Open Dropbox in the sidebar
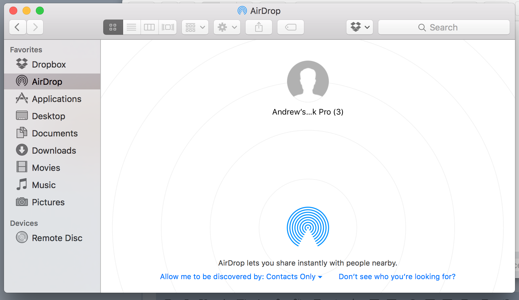 [52, 64]
